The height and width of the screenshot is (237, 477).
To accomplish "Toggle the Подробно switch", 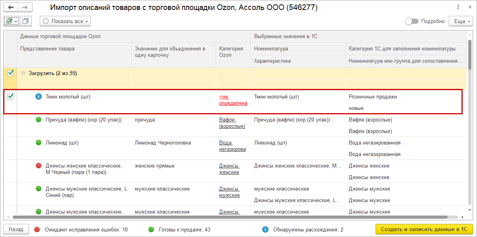I will point(411,21).
